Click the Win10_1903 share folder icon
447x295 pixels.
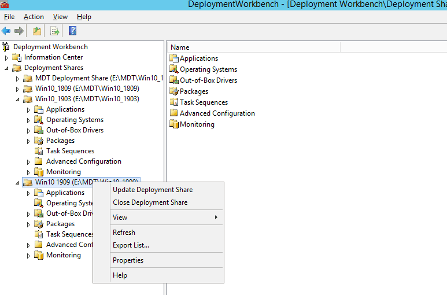tap(28, 99)
